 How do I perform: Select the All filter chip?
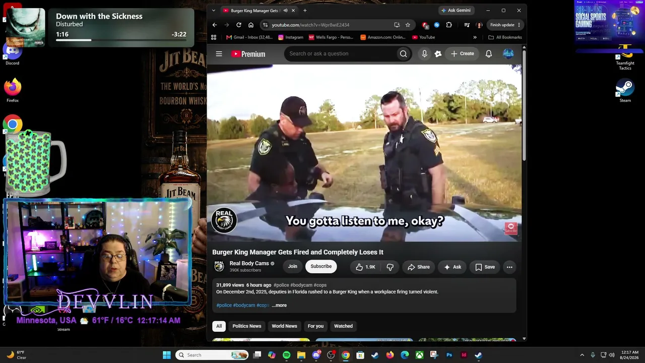(219, 326)
